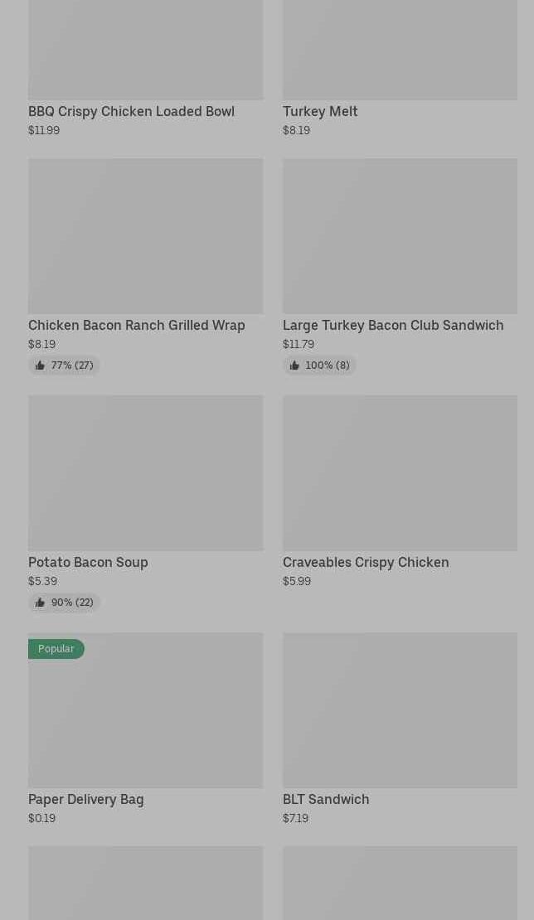Select the Turkey Melt item name

[x=320, y=111]
